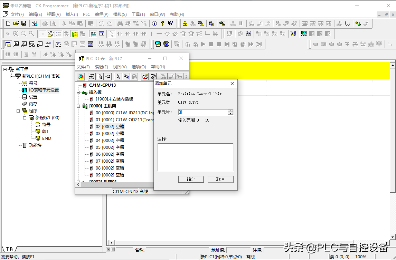Click the 取消 button in add unit dialog
This screenshot has height=260, width=396.
click(220, 179)
